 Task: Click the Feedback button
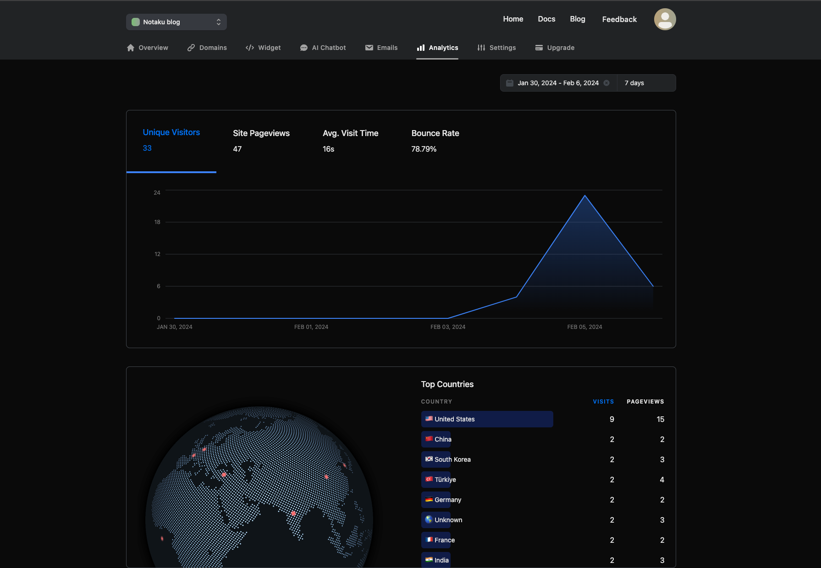point(619,19)
